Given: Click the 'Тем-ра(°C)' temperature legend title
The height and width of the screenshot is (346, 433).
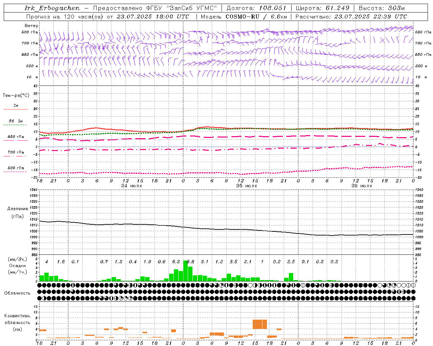Looking at the screenshot, I should 16,96.
